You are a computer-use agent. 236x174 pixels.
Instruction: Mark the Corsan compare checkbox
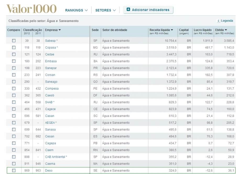[14, 75]
